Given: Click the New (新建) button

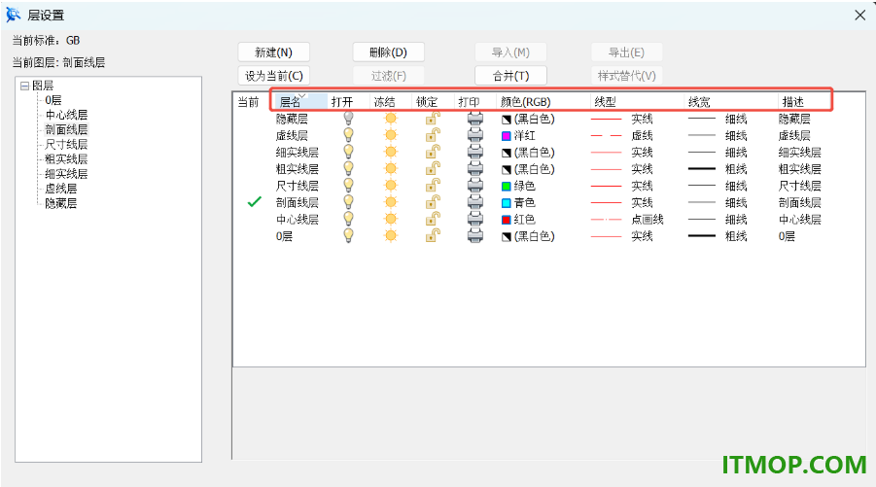Looking at the screenshot, I should 274,52.
